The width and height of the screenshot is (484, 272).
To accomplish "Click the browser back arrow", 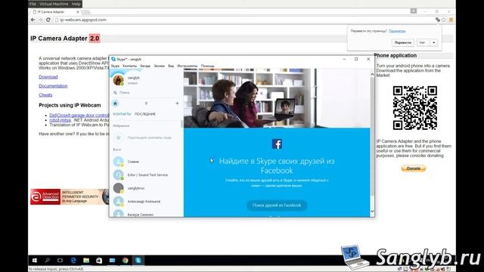I will point(33,20).
